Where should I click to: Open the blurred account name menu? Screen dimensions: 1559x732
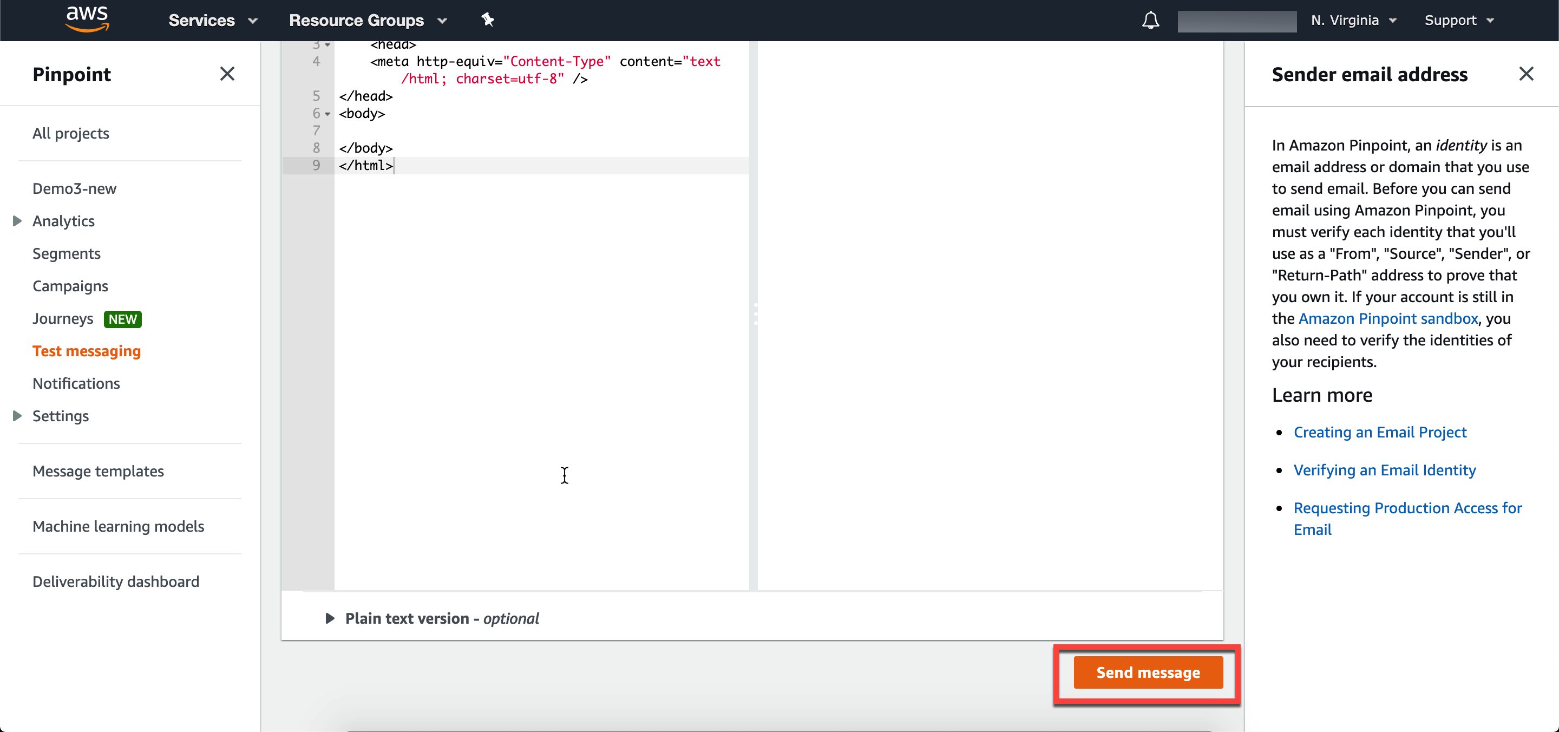click(x=1236, y=21)
